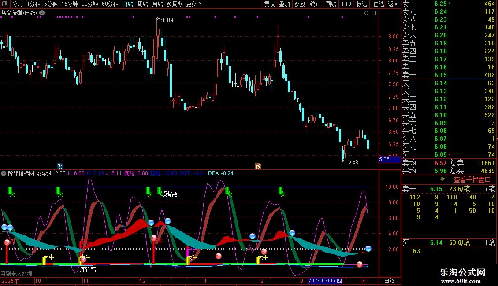
Task: Select the 15分钟 period tab
Action: pos(70,4)
